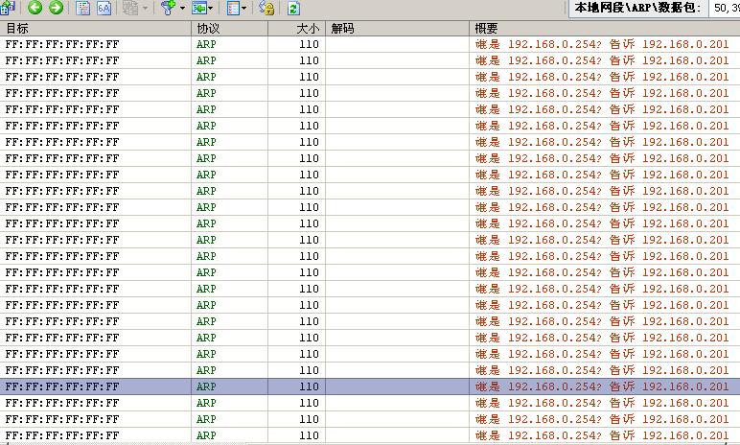
Task: Click the highlighted ARP packet row
Action: point(288,386)
